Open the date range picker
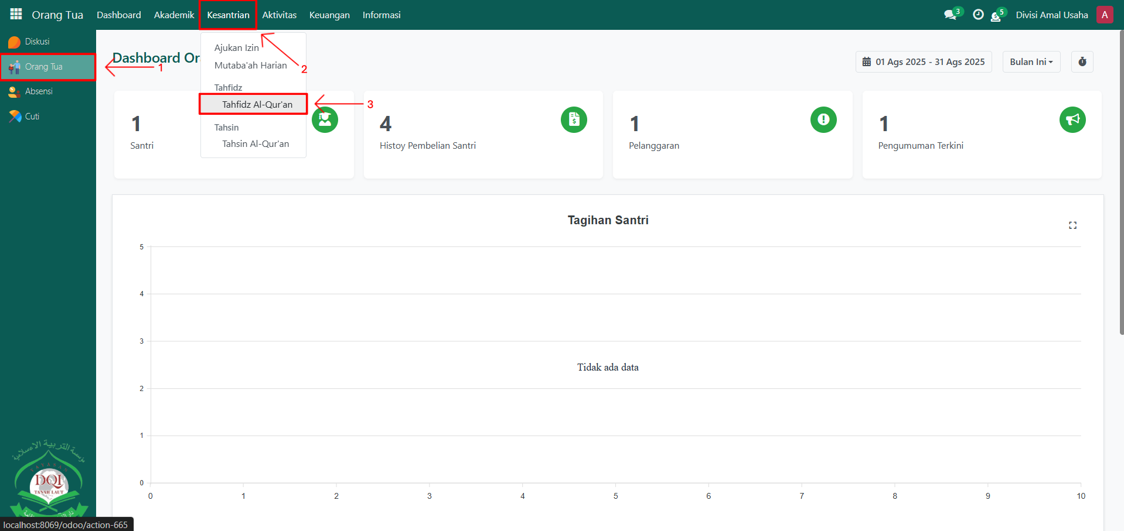1124x531 pixels. coord(923,62)
